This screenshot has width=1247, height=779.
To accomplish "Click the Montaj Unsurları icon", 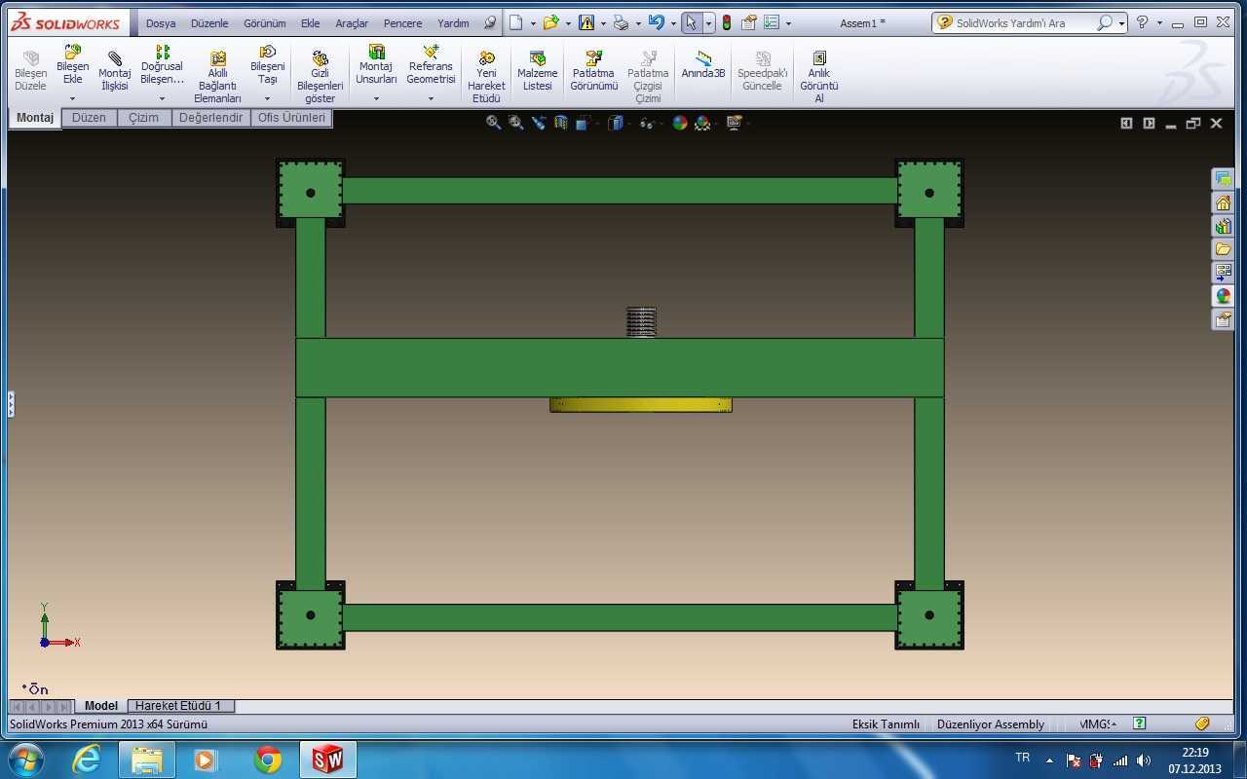I will tap(376, 52).
